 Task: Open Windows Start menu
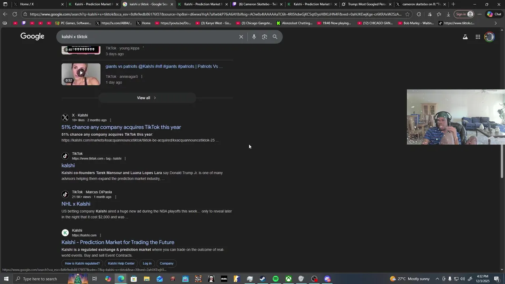(6, 279)
